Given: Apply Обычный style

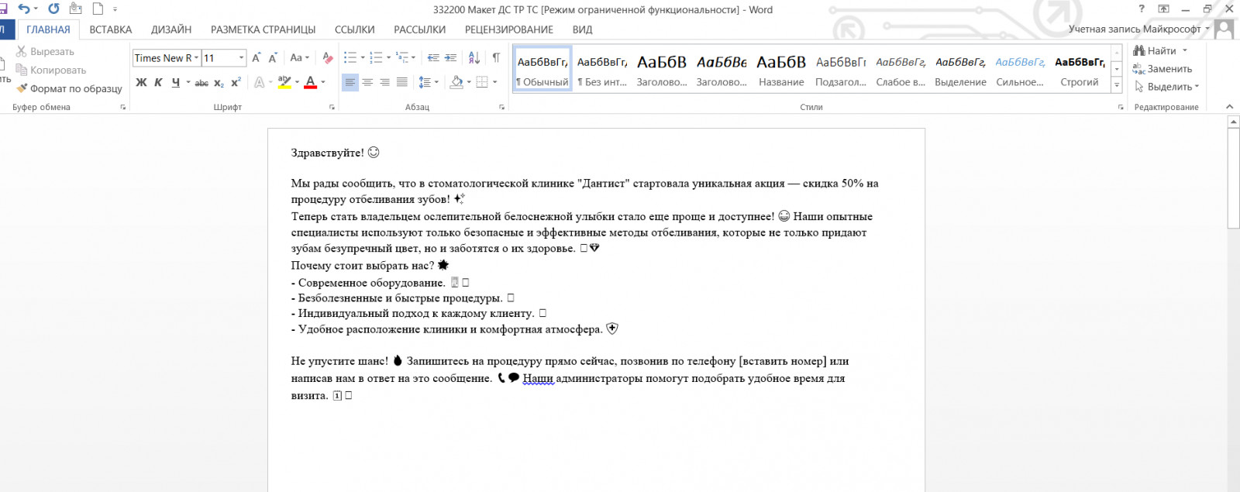Looking at the screenshot, I should click(x=542, y=68).
